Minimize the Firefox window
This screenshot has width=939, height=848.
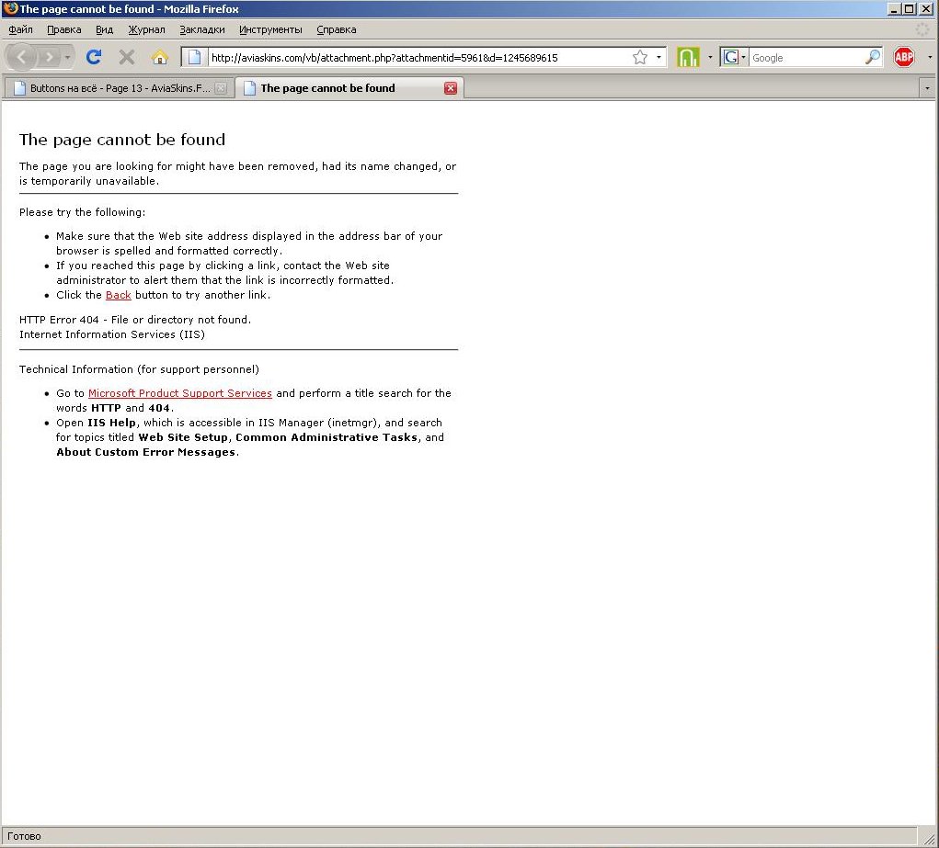point(894,8)
